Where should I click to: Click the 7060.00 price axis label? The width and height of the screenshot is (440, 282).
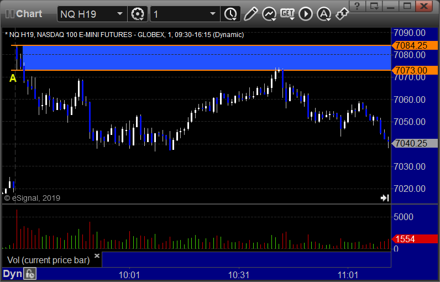tap(410, 100)
